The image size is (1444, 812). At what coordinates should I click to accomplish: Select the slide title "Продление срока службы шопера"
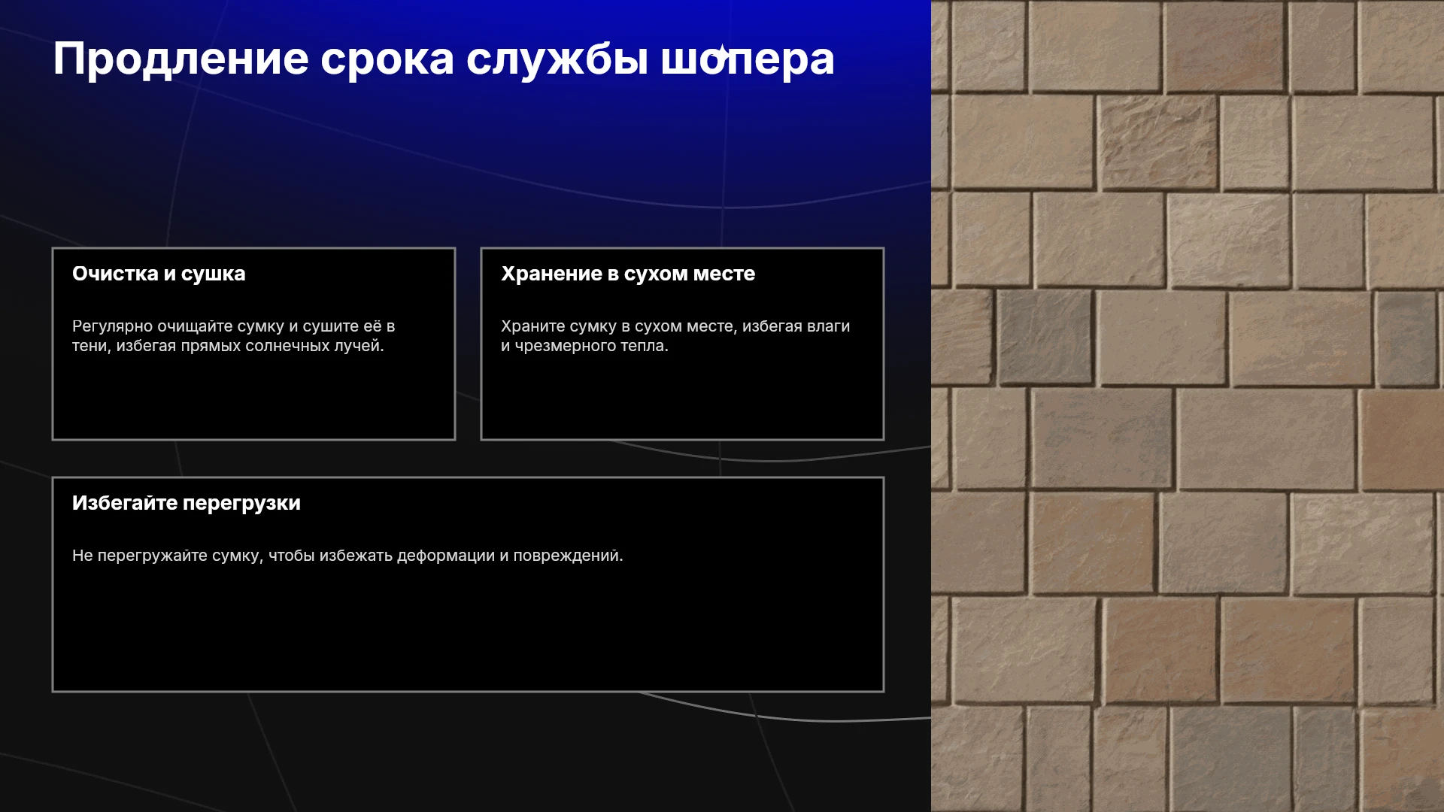coord(444,59)
